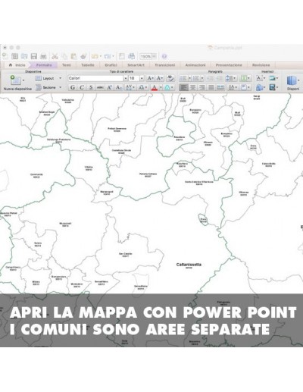Toggle strikethrough with the ABC button
303x392 pixels.
(100, 87)
